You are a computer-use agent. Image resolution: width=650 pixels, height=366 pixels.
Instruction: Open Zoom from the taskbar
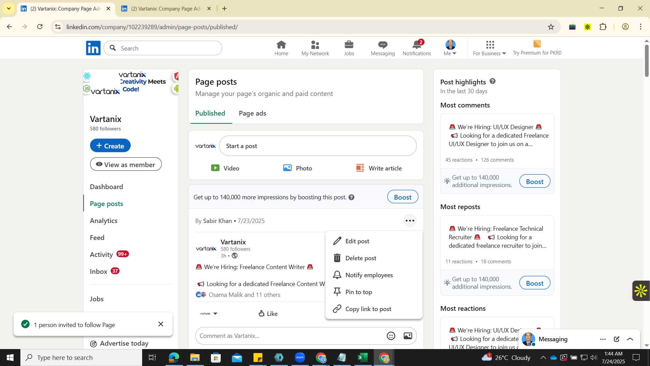pyautogui.click(x=300, y=358)
